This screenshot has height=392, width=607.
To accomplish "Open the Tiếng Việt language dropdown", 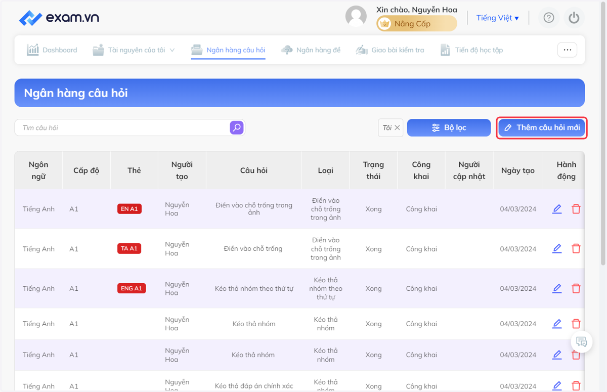I will click(x=497, y=18).
